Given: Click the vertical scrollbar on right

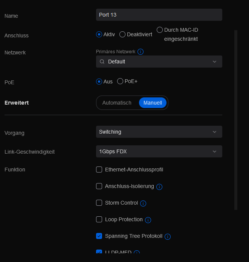Looking at the screenshot, I should coord(236,120).
